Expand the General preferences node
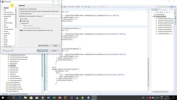177x100 pixels. point(2,8)
